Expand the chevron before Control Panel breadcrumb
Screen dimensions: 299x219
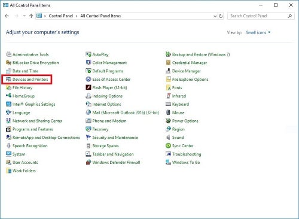click(x=45, y=16)
